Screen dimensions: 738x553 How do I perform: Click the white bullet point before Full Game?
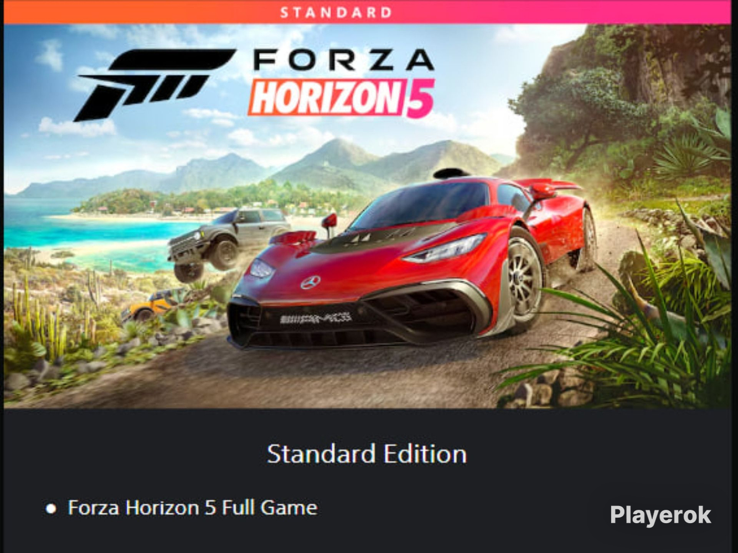(51, 508)
